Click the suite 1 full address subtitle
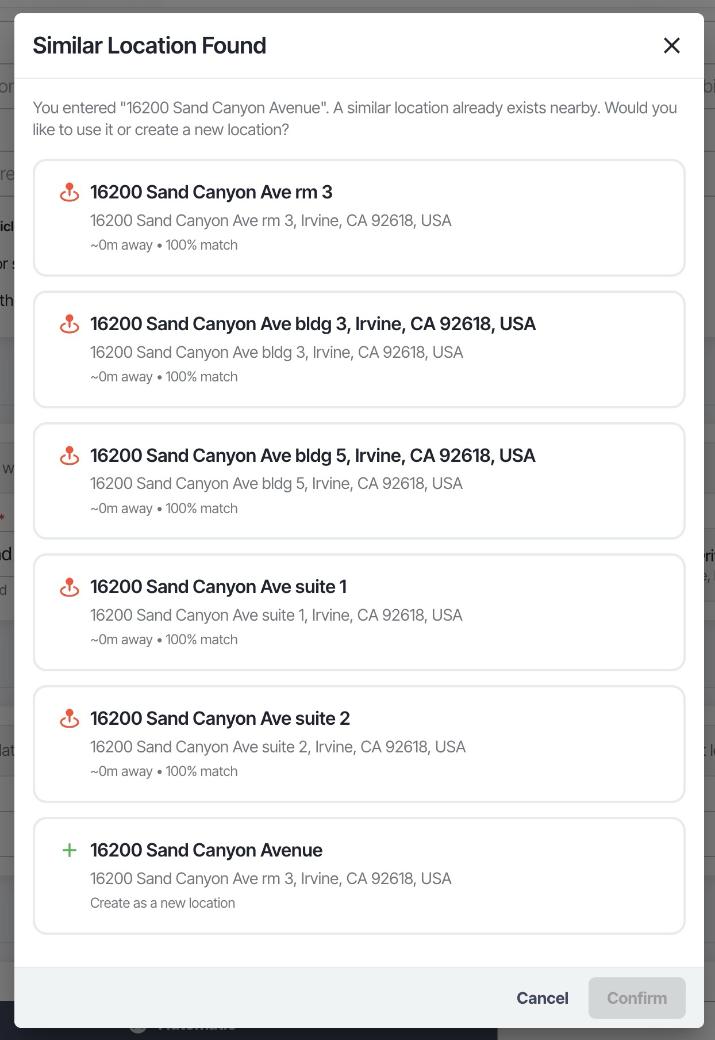This screenshot has height=1040, width=715. click(x=276, y=615)
